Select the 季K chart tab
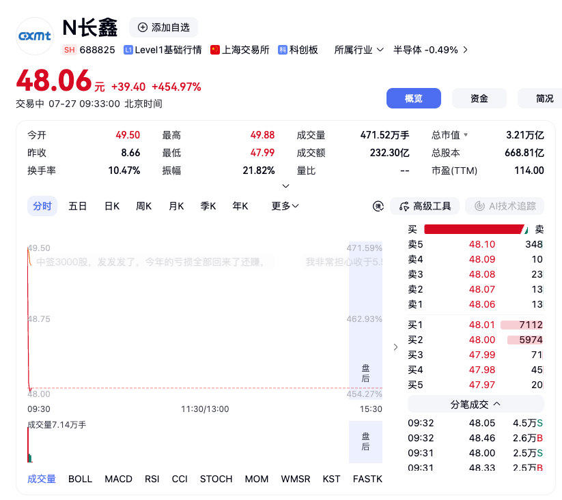Viewport: 562px width, 500px height. click(x=208, y=206)
